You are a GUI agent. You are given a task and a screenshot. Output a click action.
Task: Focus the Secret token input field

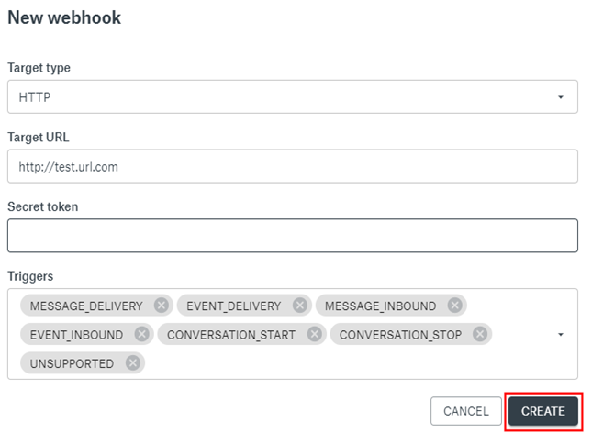[x=292, y=236]
